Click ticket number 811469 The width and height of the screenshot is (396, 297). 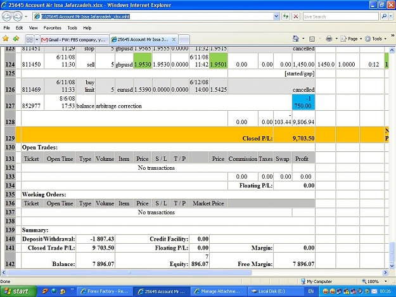pyautogui.click(x=31, y=90)
